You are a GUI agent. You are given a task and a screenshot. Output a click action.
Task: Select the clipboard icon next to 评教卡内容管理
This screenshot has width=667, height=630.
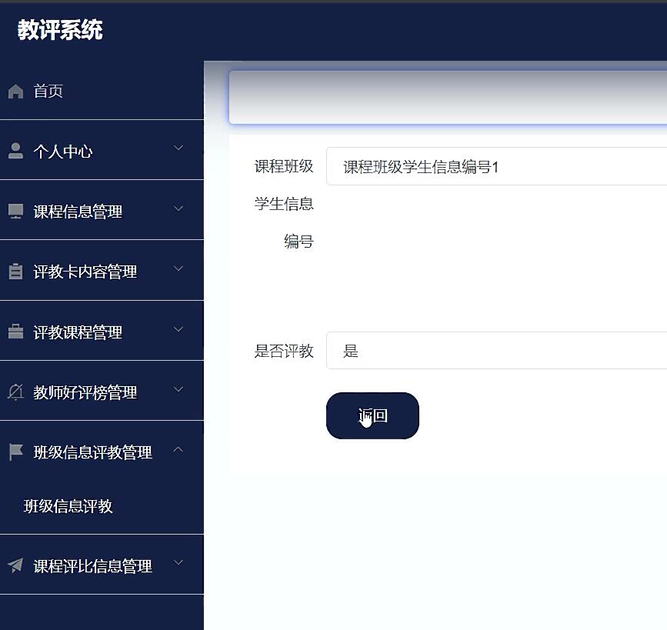coord(15,270)
